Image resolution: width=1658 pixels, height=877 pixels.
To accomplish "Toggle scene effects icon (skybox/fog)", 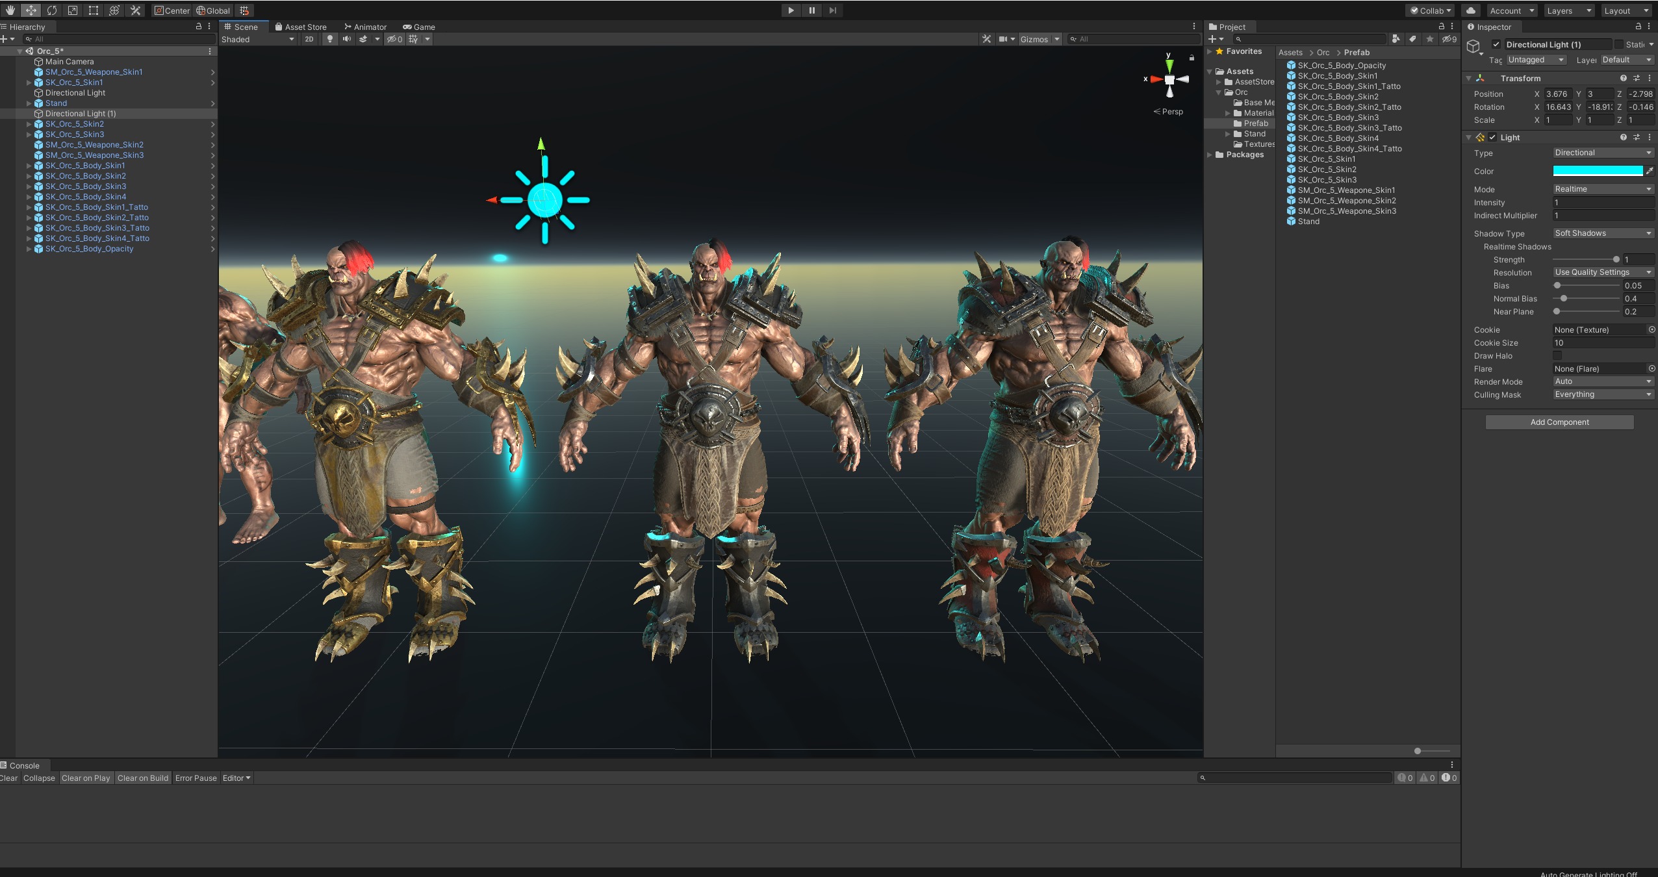I will 363,39.
